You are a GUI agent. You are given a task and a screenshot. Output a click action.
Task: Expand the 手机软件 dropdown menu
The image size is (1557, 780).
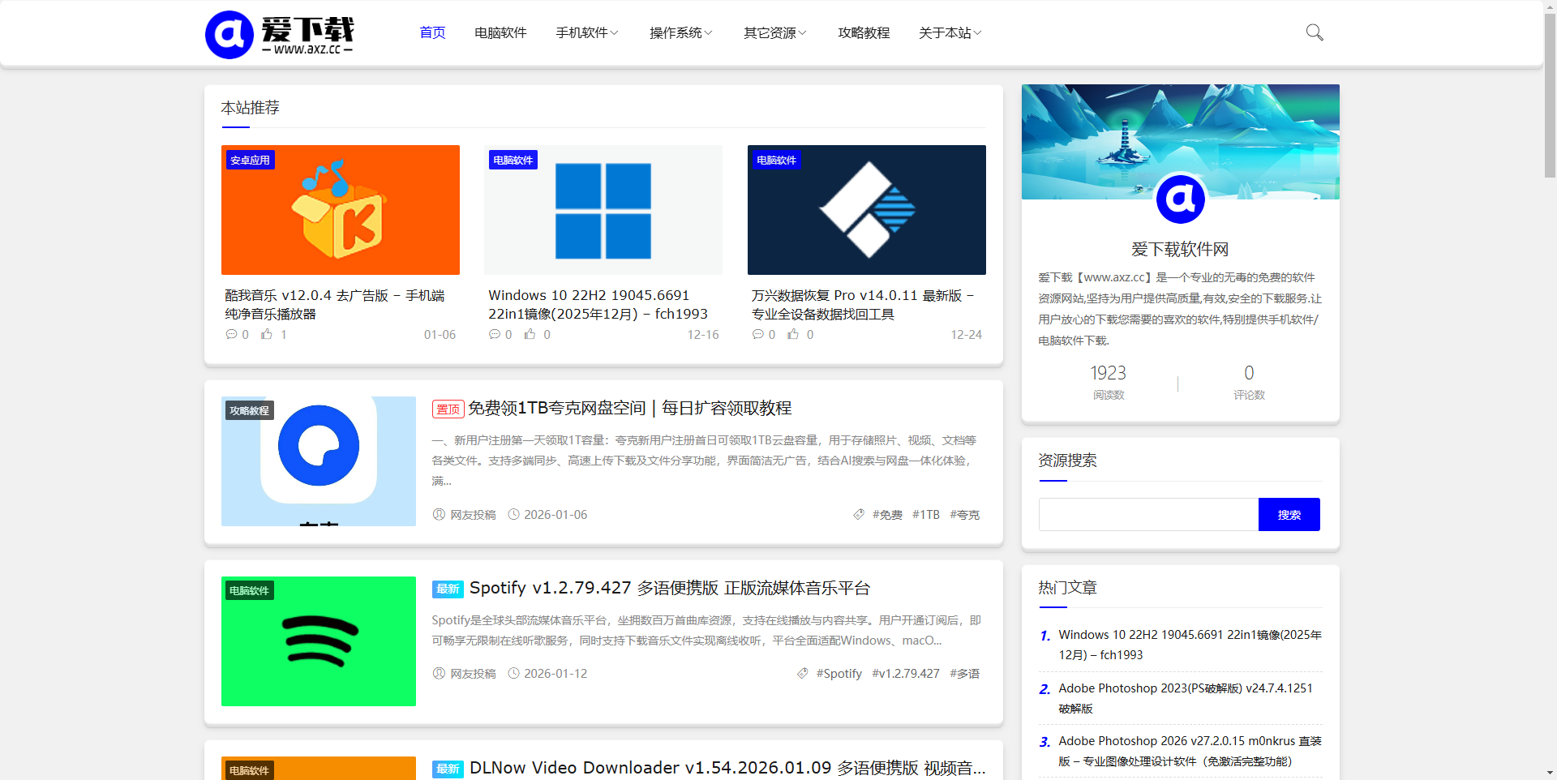click(x=587, y=32)
